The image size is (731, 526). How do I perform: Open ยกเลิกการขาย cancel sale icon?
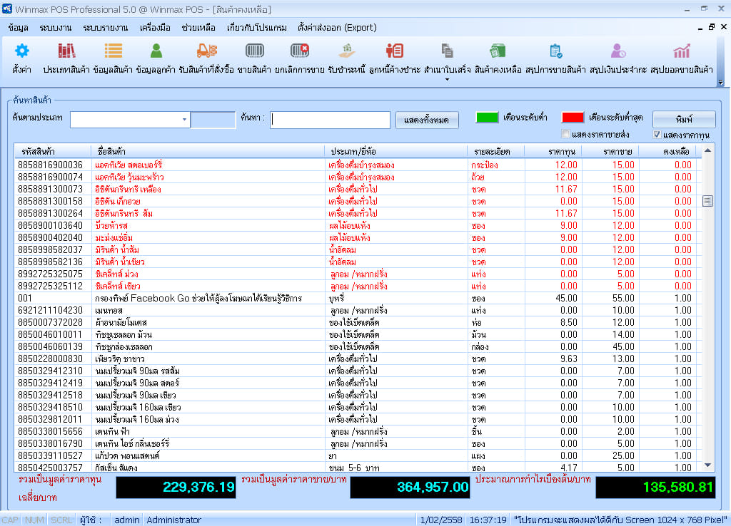click(x=299, y=51)
